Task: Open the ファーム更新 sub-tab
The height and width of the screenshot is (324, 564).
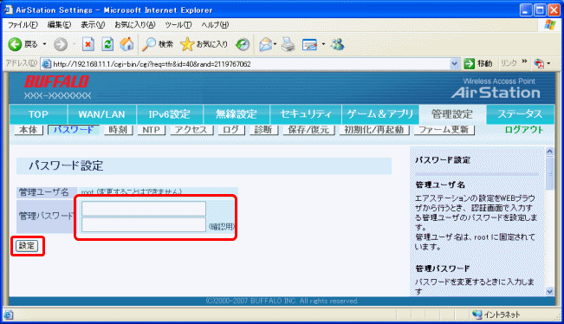Action: click(x=444, y=129)
